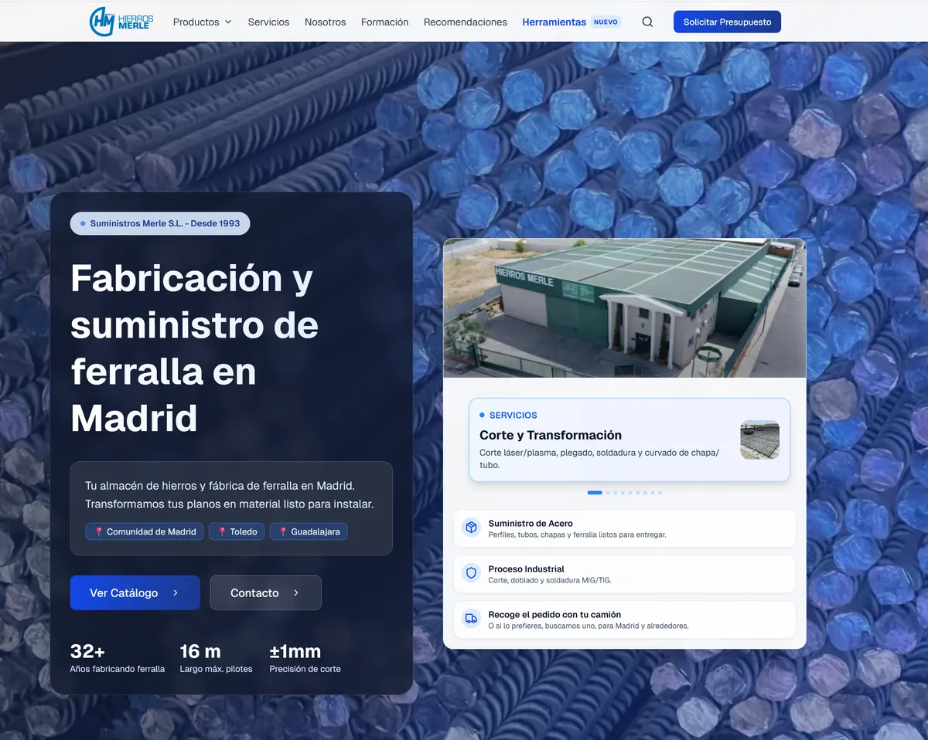Open the search magnifier icon
The height and width of the screenshot is (740, 928).
[x=647, y=22]
